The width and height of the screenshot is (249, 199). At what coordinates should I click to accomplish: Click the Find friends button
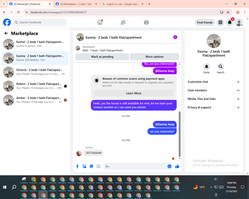pyautogui.click(x=205, y=22)
